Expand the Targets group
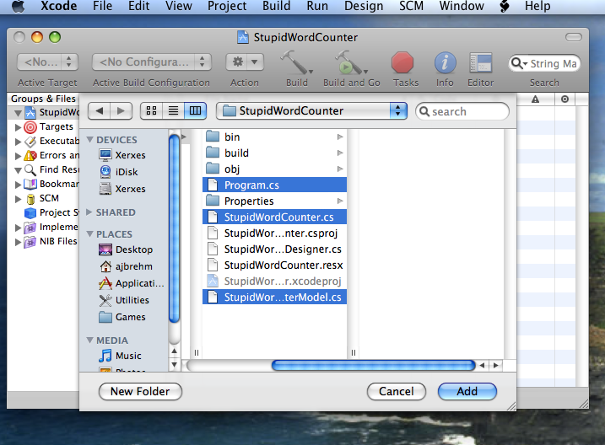The height and width of the screenshot is (445, 605). click(18, 127)
